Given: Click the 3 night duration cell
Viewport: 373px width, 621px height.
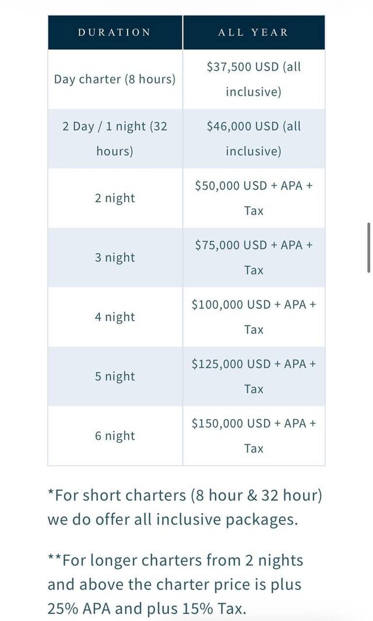Looking at the screenshot, I should [x=115, y=257].
